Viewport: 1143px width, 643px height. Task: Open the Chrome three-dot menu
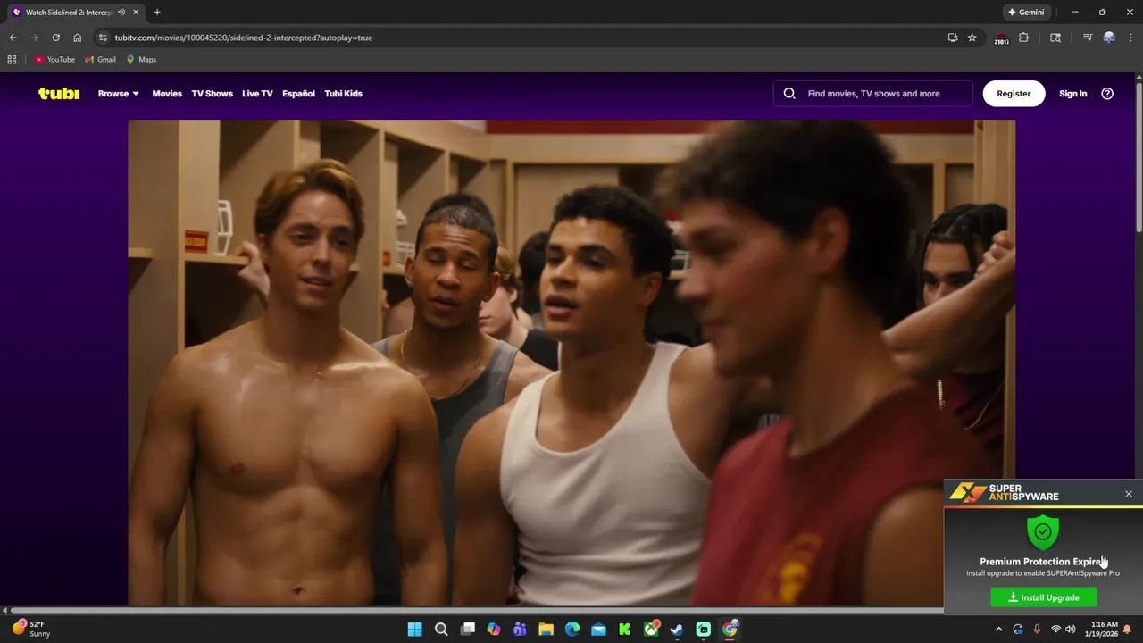(1130, 38)
